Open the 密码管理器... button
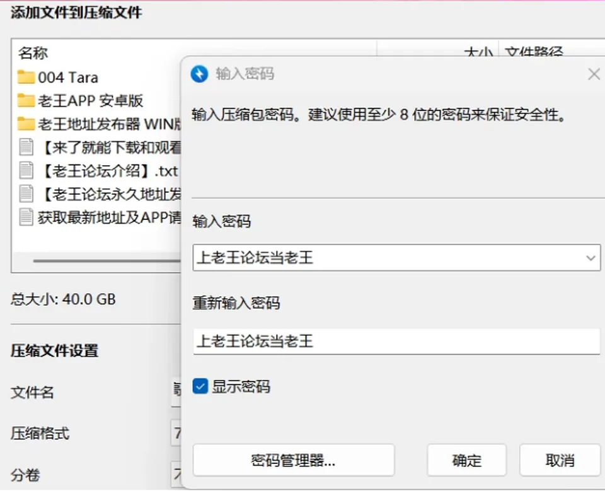This screenshot has height=491, width=605. click(x=294, y=460)
